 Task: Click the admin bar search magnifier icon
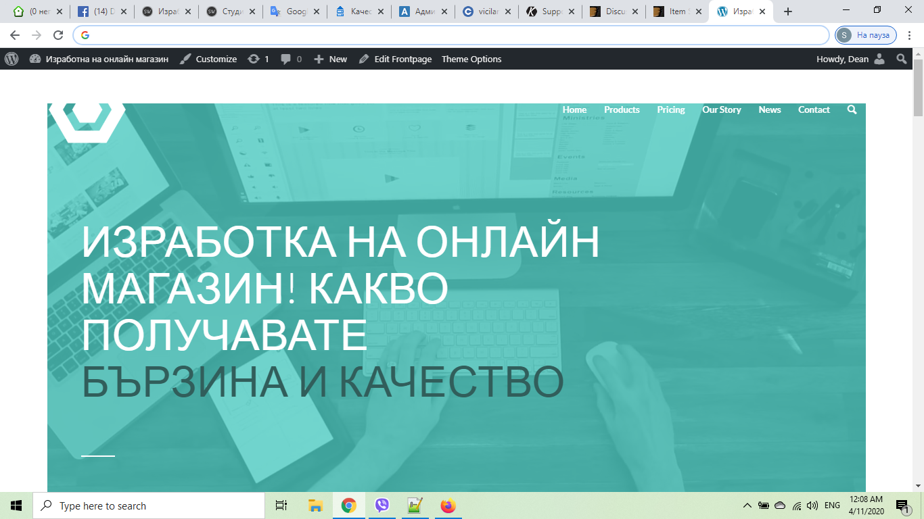point(902,59)
